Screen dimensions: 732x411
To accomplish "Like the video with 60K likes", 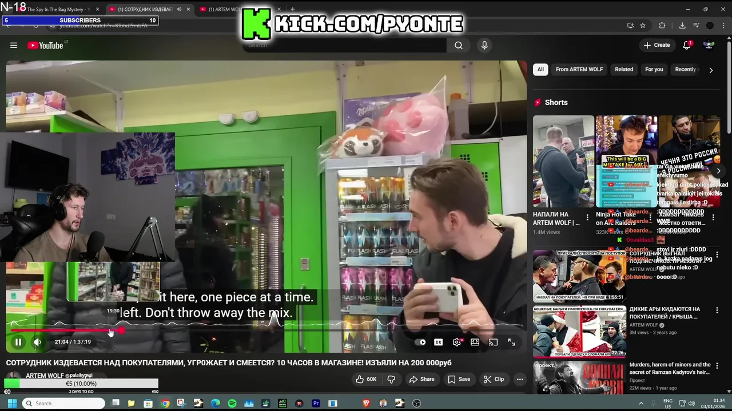I will click(x=366, y=379).
